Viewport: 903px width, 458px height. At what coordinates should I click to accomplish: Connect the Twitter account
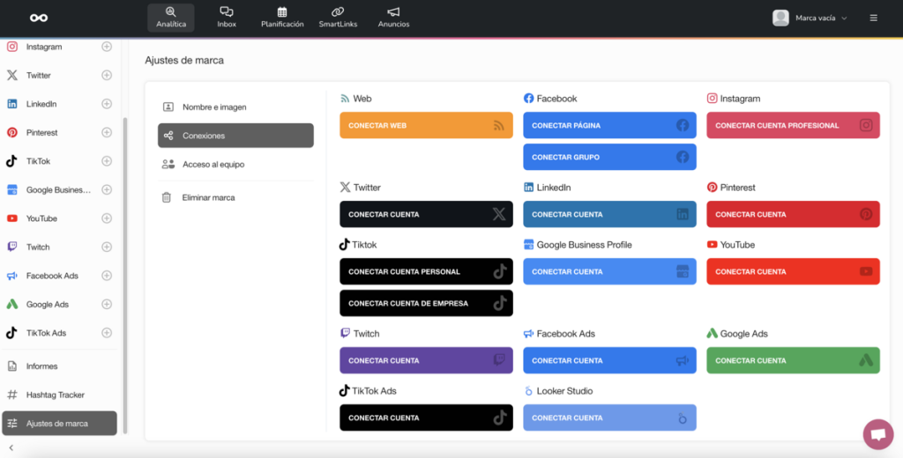pos(426,214)
